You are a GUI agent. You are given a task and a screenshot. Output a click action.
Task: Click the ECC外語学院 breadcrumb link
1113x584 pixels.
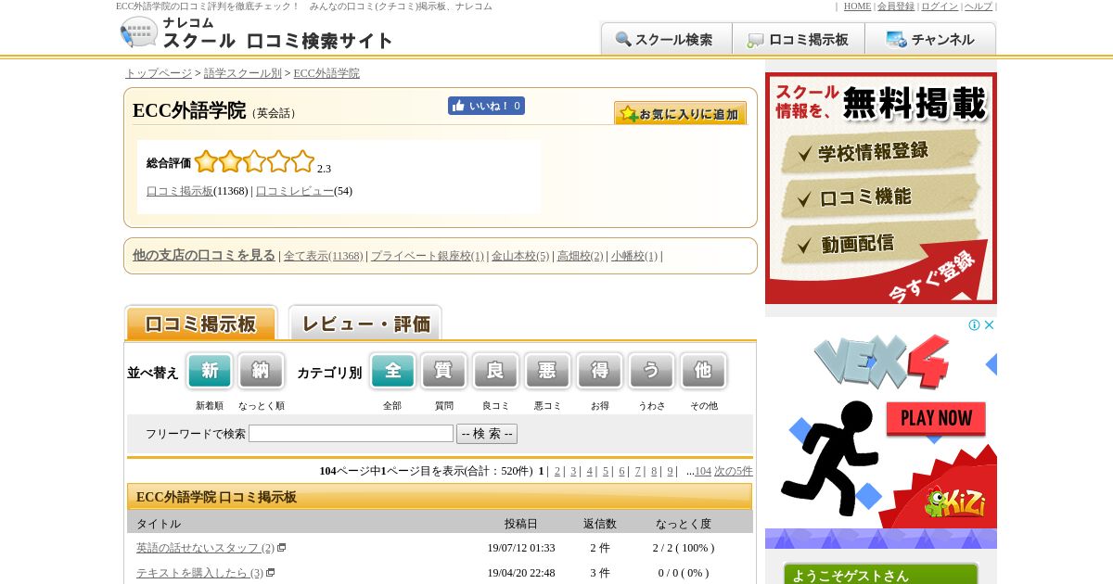[x=326, y=73]
